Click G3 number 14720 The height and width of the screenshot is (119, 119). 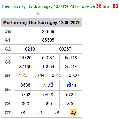point(25,58)
